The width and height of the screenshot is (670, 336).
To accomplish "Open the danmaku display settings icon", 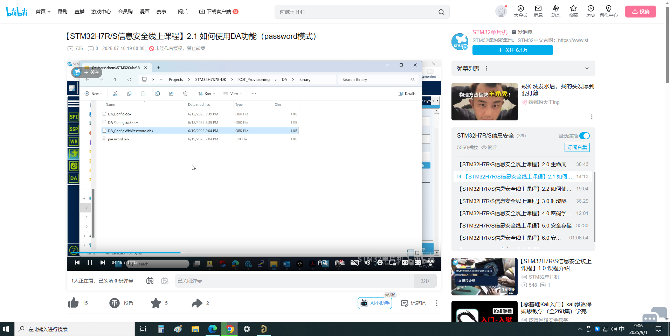I will [165, 281].
